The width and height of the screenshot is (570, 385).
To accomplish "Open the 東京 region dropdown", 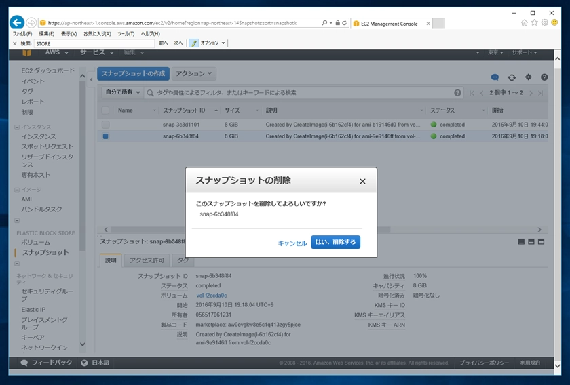I will click(495, 53).
